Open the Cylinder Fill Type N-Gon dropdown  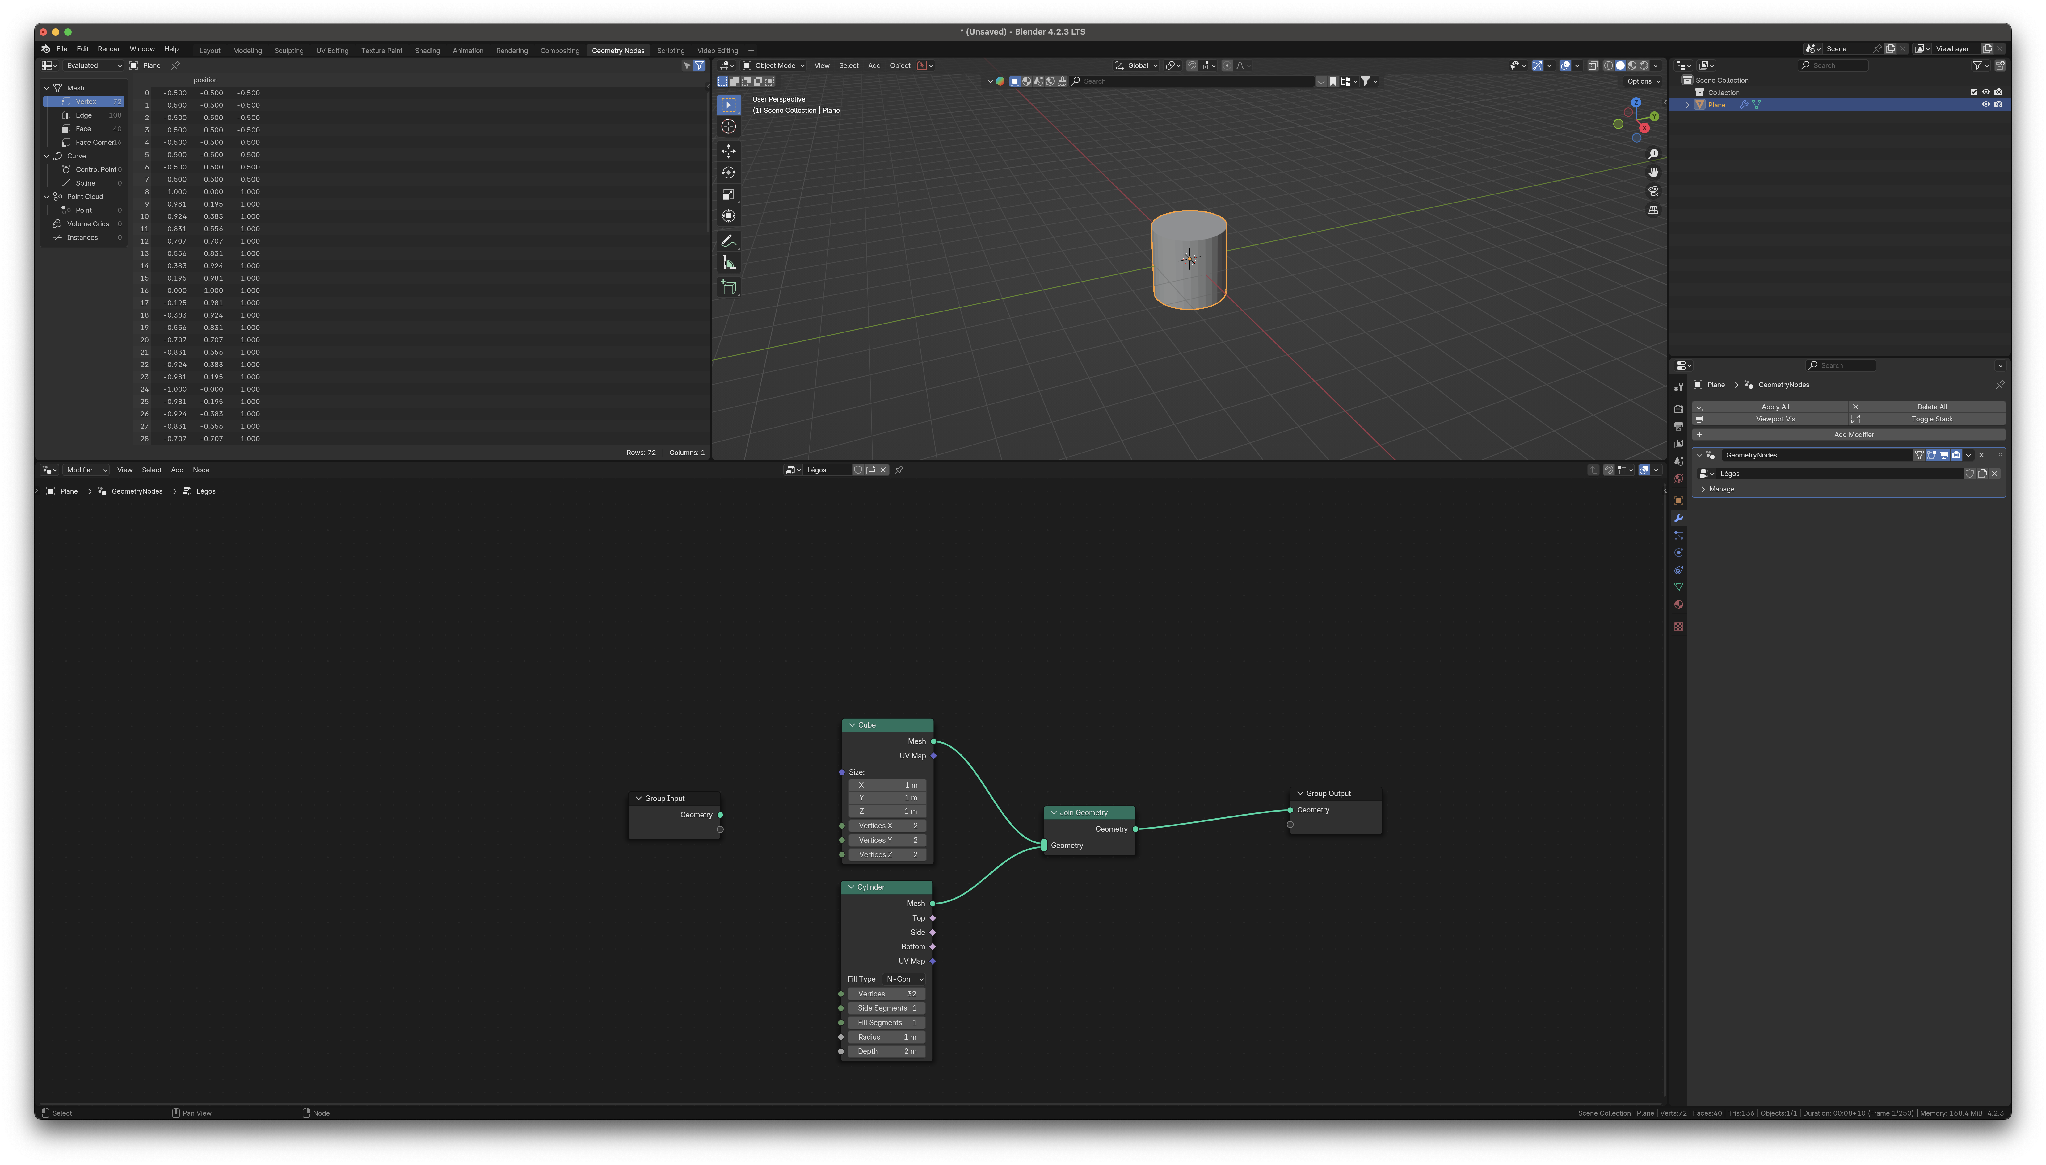coord(904,979)
